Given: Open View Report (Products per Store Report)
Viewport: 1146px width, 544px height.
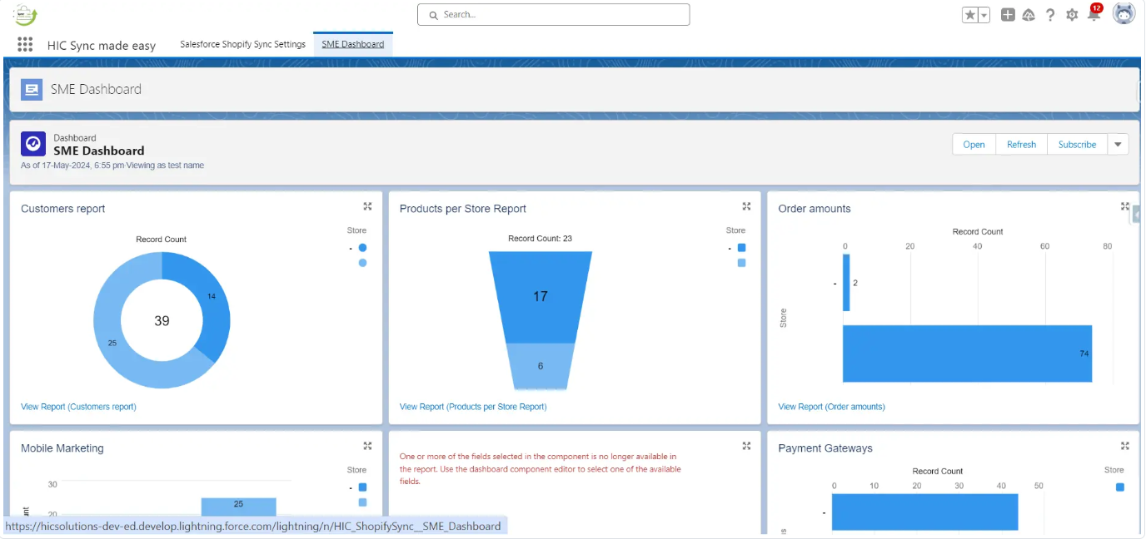Looking at the screenshot, I should pyautogui.click(x=473, y=407).
